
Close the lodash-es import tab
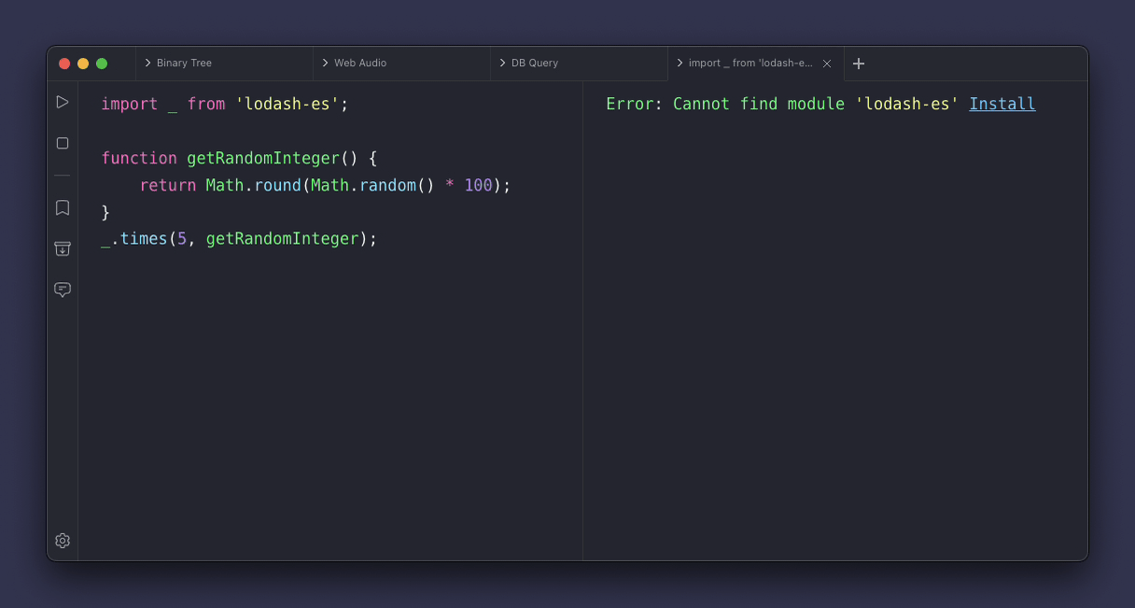826,64
